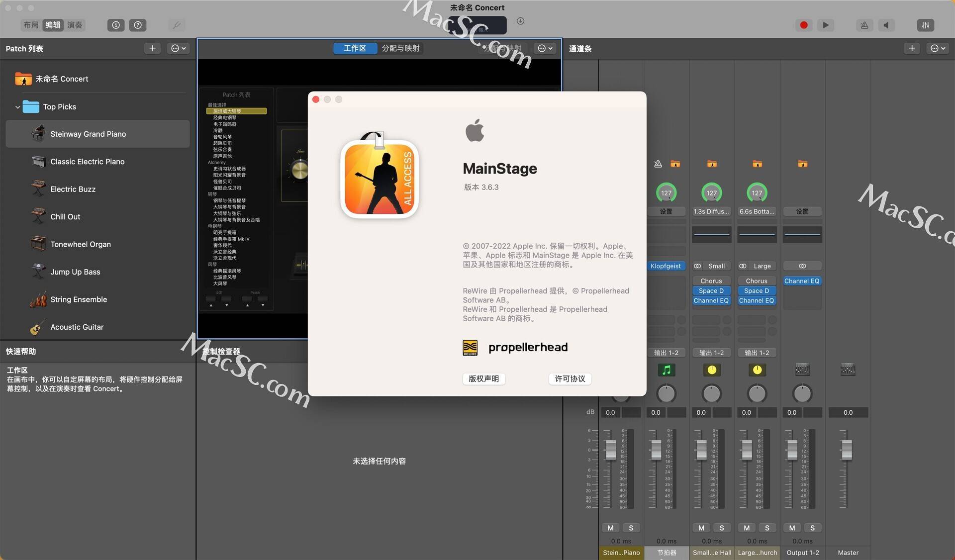This screenshot has width=955, height=560.
Task: Start playback with the play button
Action: [826, 25]
